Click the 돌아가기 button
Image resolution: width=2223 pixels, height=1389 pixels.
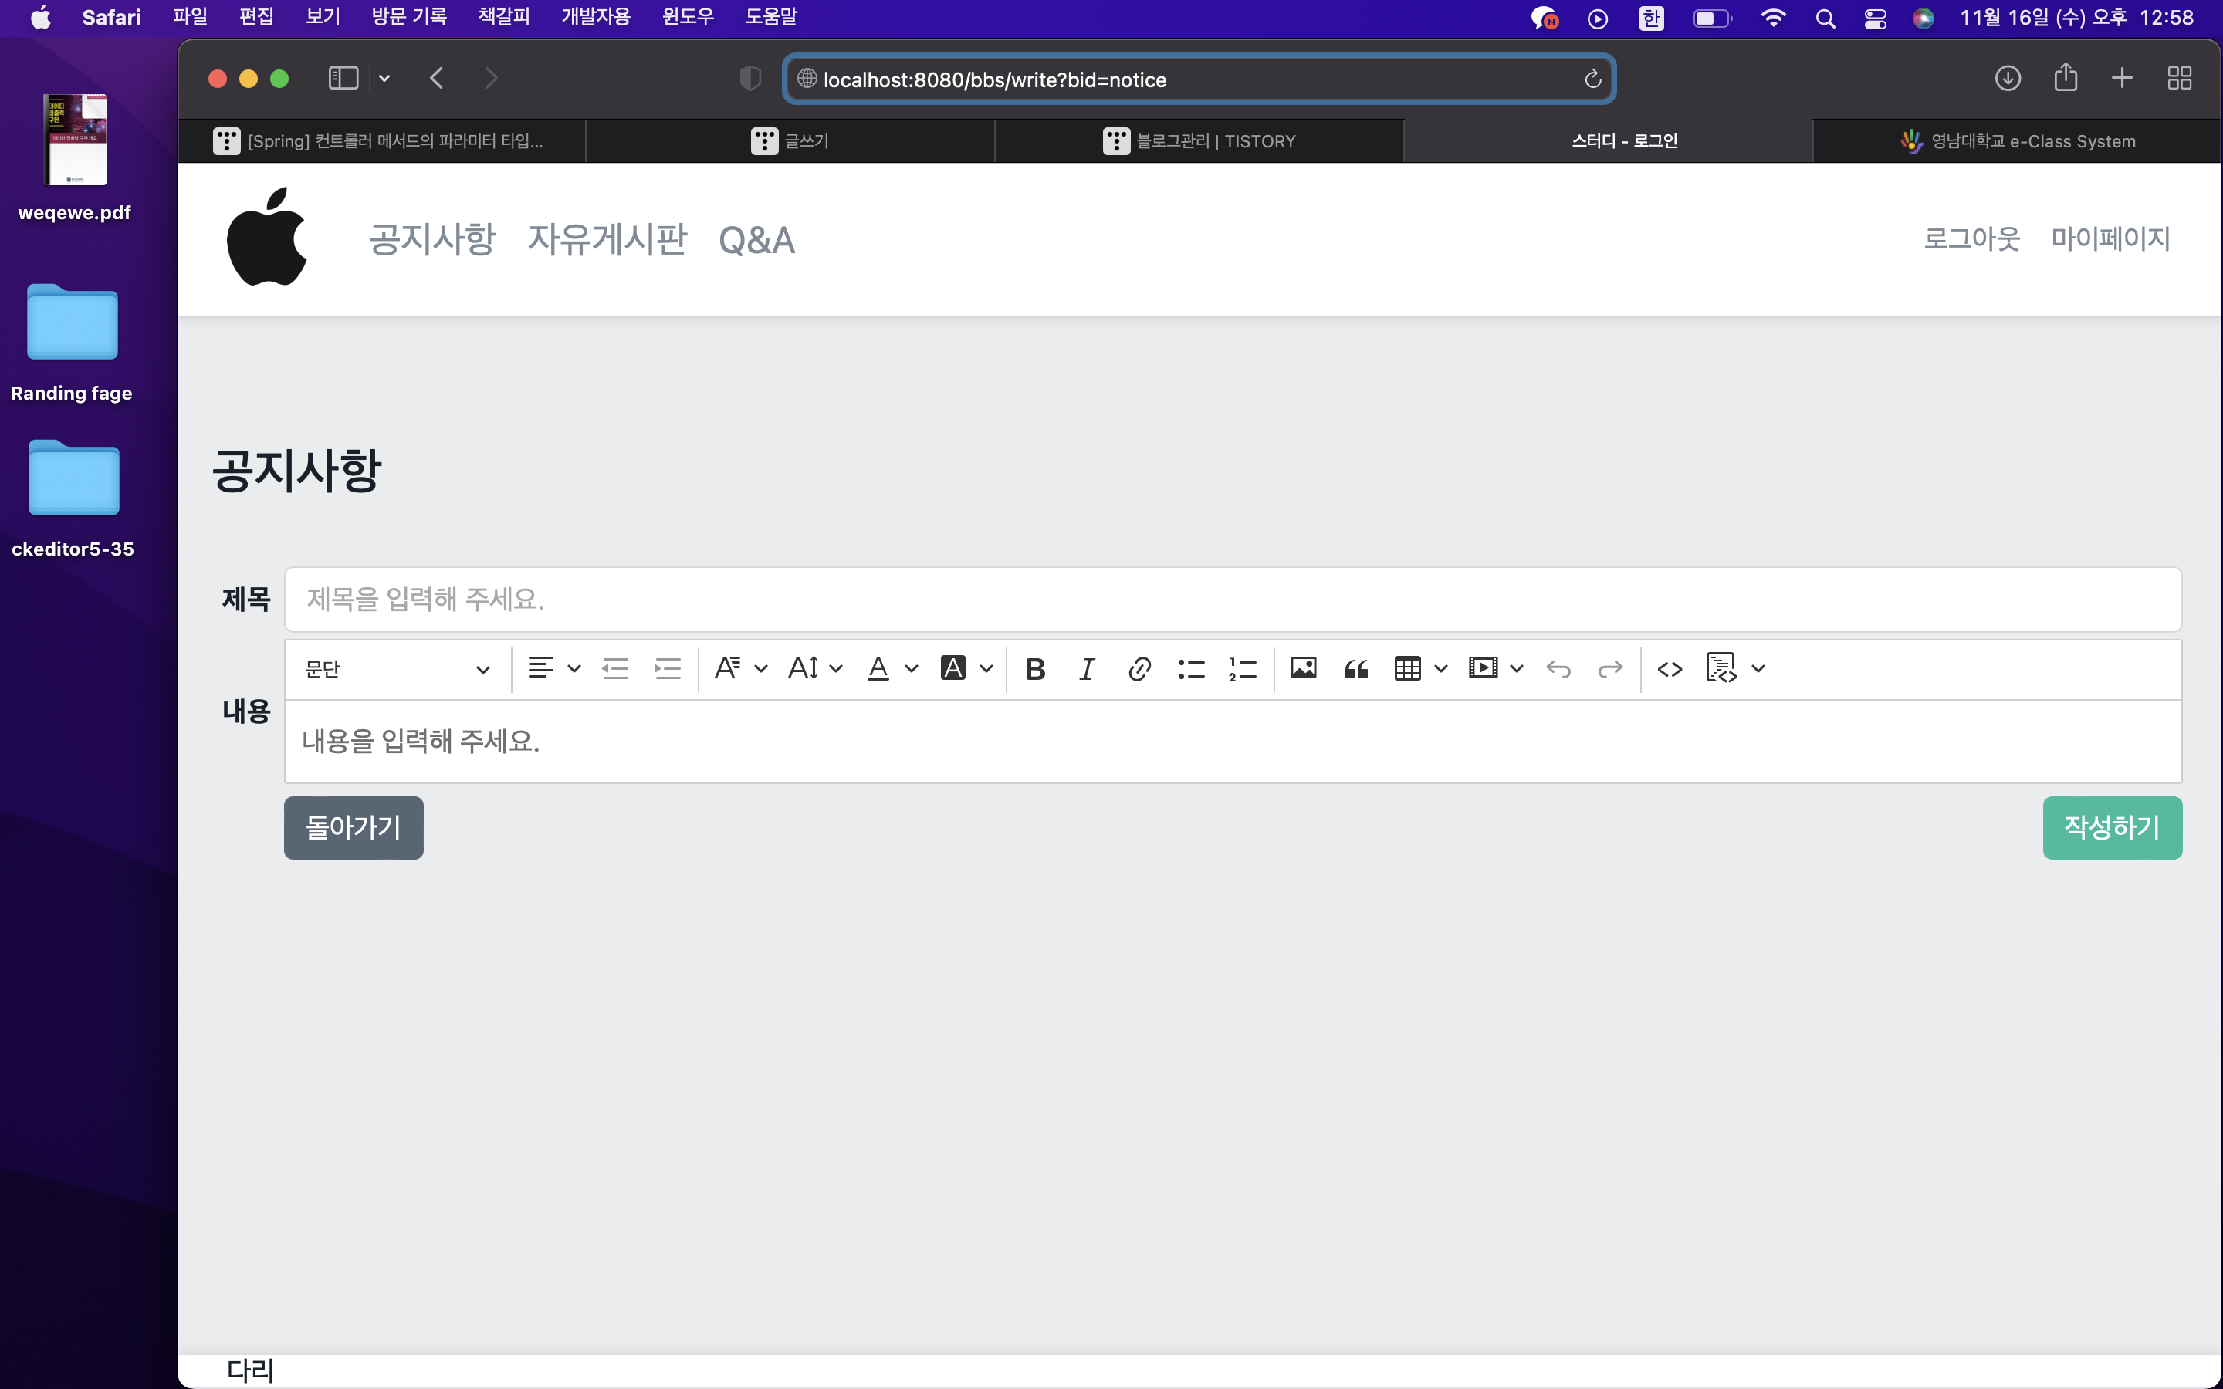pos(353,826)
